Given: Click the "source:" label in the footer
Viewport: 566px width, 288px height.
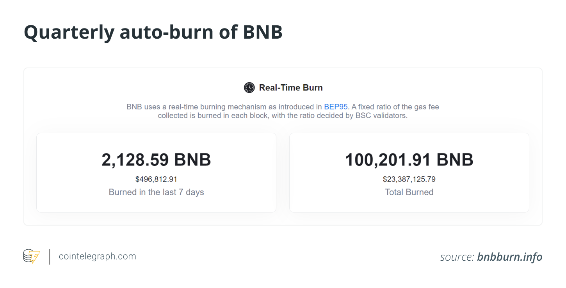Looking at the screenshot, I should 457,257.
